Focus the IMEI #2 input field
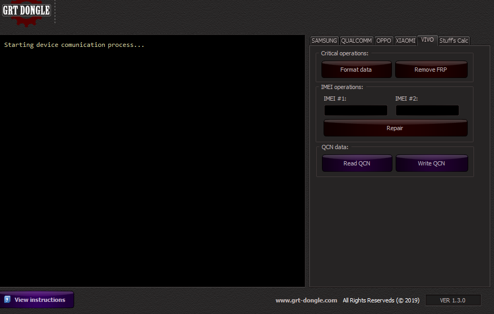494x314 pixels. click(x=427, y=111)
